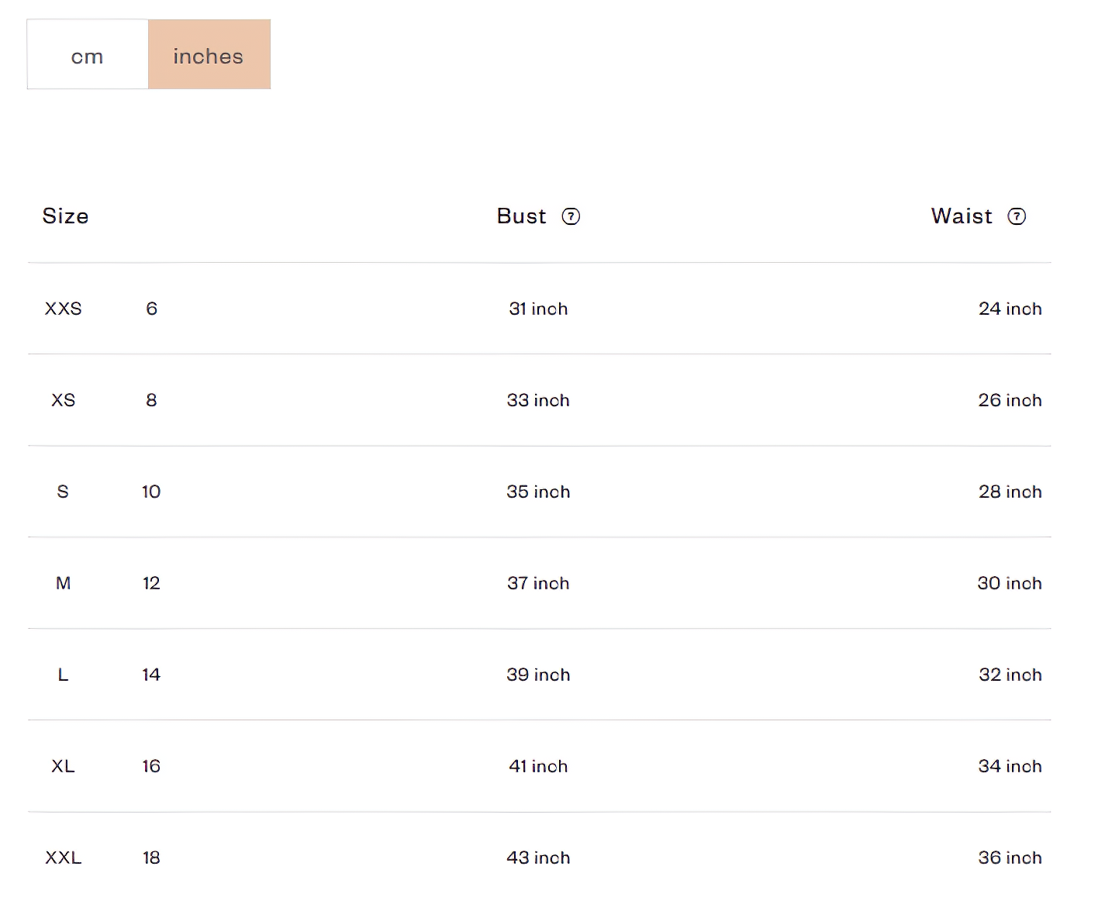Select the XXS size row label
The image size is (1112, 901).
pyautogui.click(x=64, y=309)
